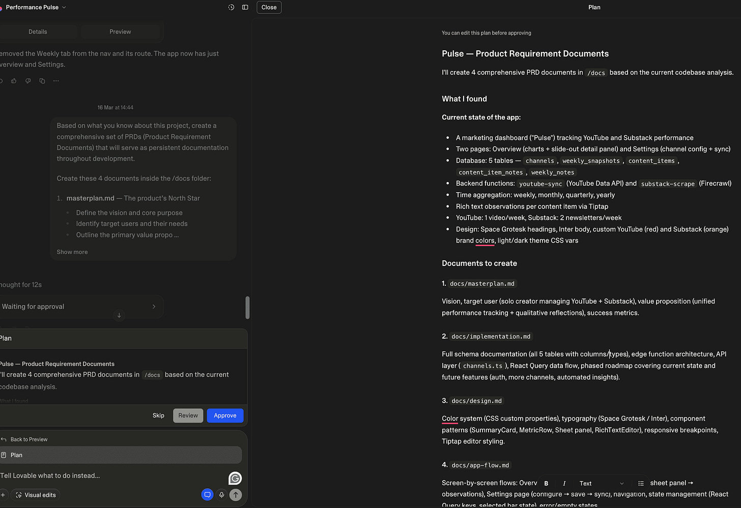741x508 pixels.
Task: Click docs/design.md code label
Action: [476, 401]
